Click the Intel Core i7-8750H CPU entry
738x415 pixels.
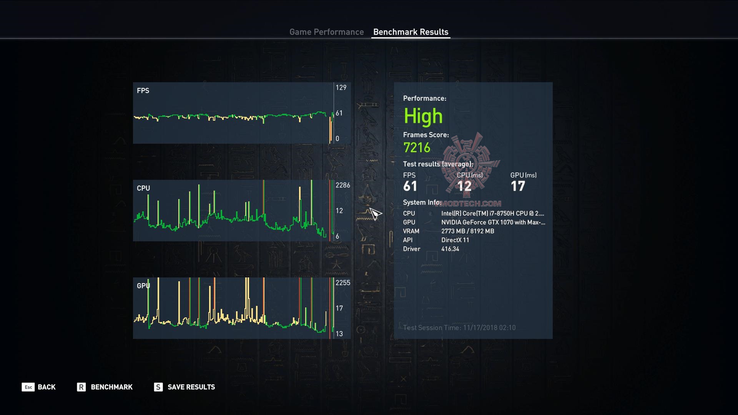pos(492,213)
